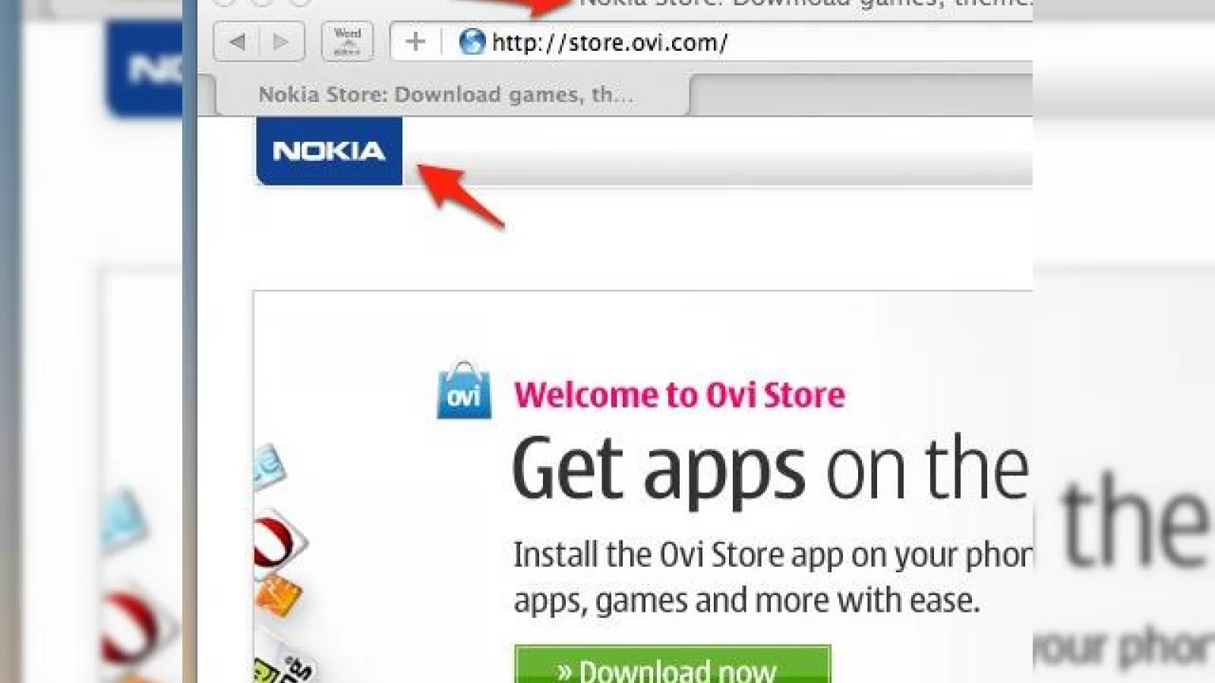
Task: Click the orange app icon below Opera
Action: 278,595
